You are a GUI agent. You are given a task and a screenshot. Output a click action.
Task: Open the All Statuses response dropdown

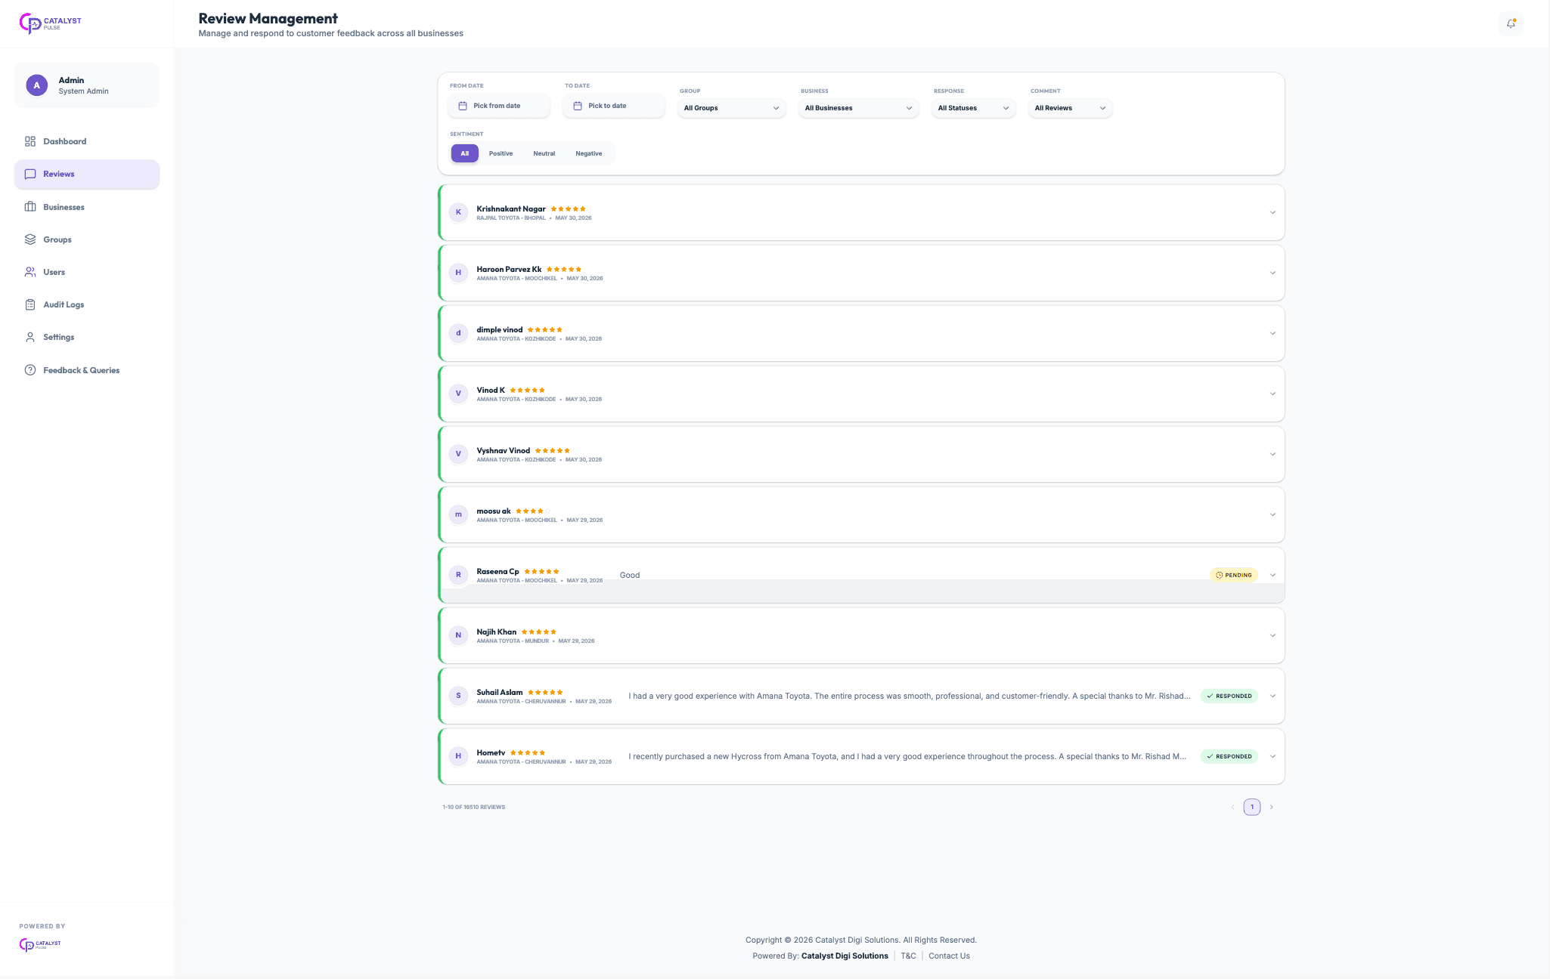pyautogui.click(x=973, y=108)
